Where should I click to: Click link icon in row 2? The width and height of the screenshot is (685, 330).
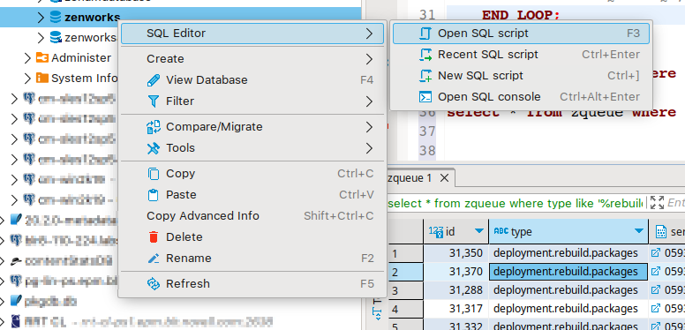click(656, 272)
